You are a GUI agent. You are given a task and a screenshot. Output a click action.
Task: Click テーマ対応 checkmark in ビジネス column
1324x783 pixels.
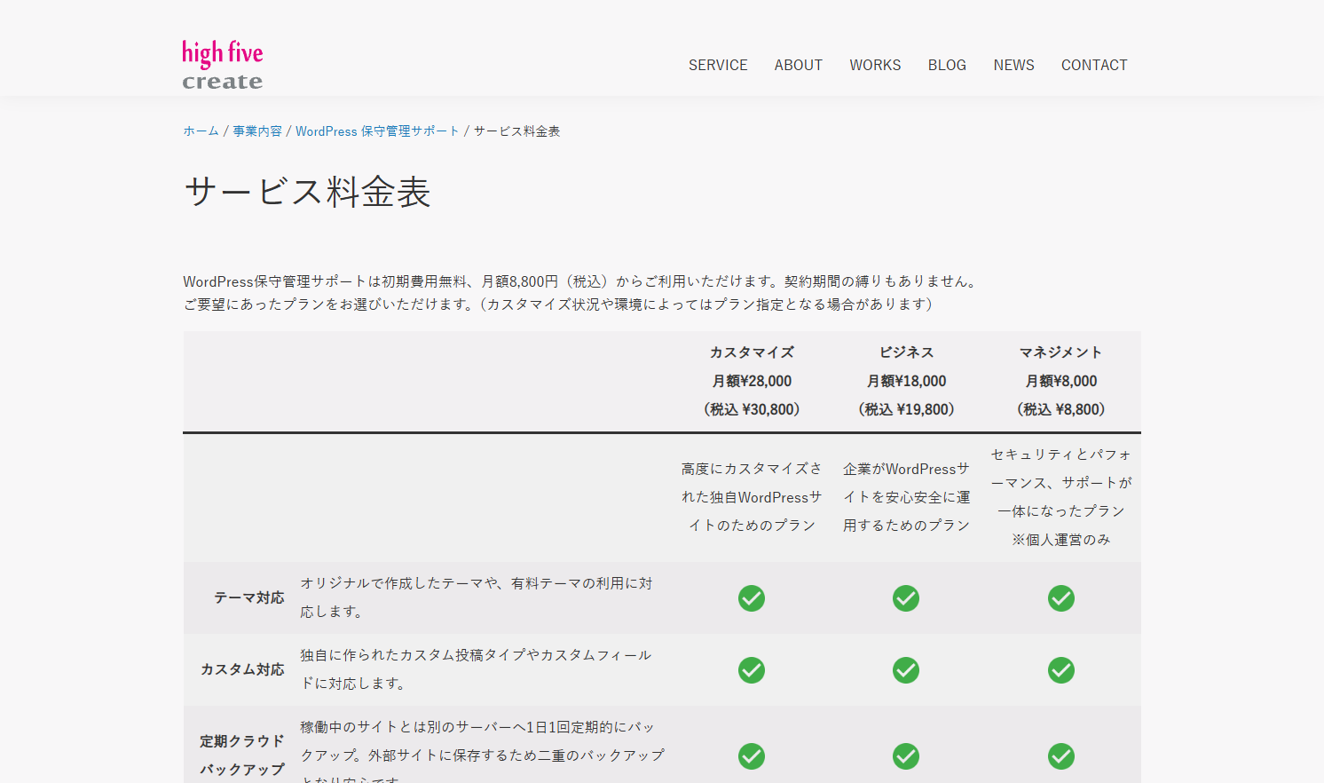point(906,598)
